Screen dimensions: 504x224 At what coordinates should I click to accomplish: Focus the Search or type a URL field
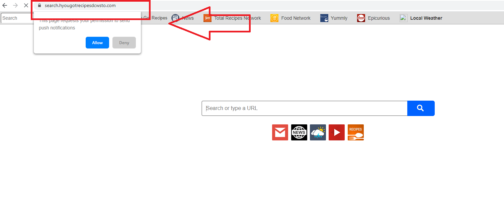(305, 108)
